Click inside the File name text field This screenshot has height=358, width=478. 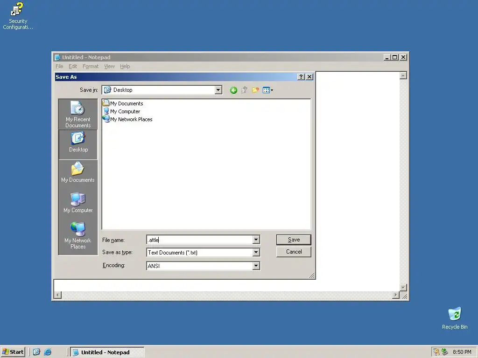pos(200,240)
